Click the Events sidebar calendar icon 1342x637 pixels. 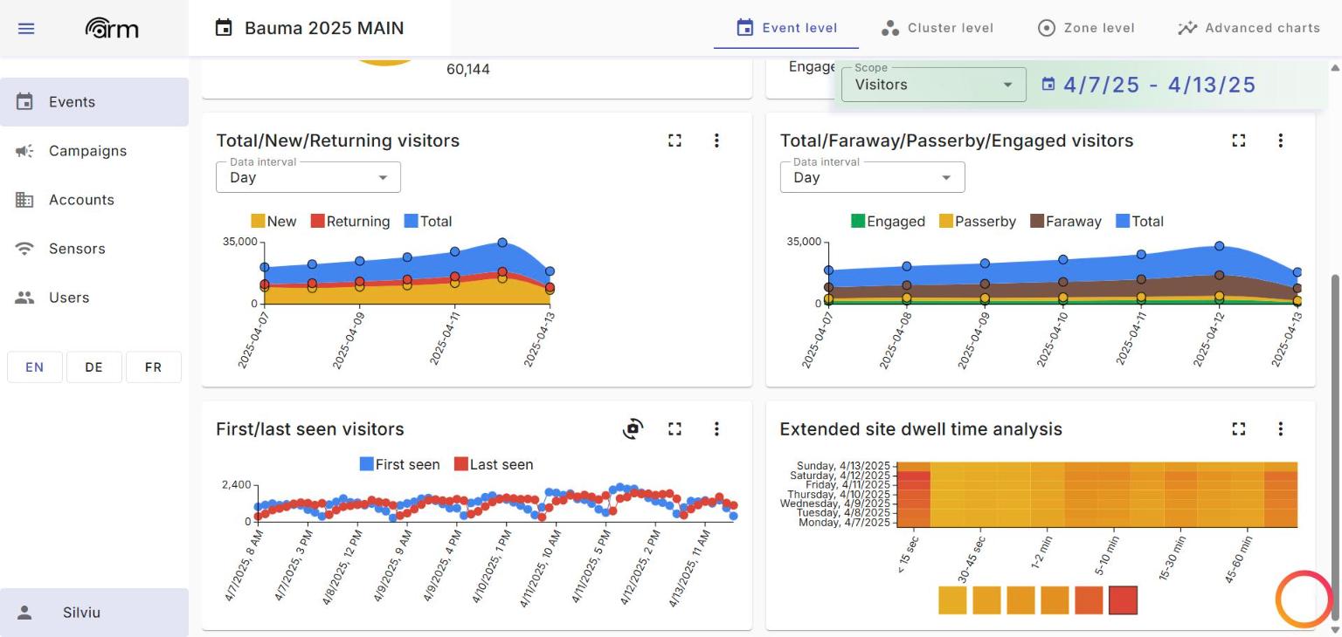(x=25, y=102)
